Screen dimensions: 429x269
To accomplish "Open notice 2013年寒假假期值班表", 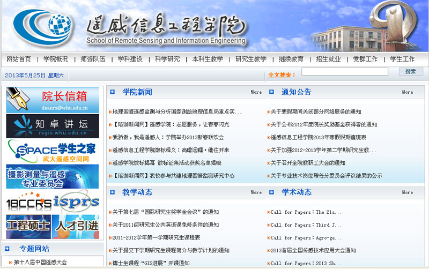I will (319, 137).
